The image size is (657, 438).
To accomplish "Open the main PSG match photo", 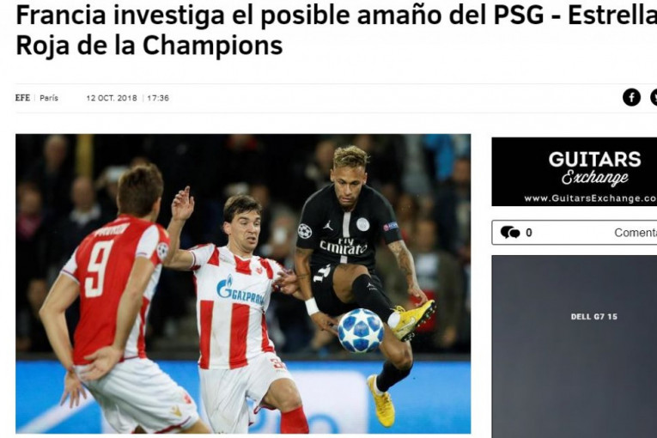I will (243, 283).
